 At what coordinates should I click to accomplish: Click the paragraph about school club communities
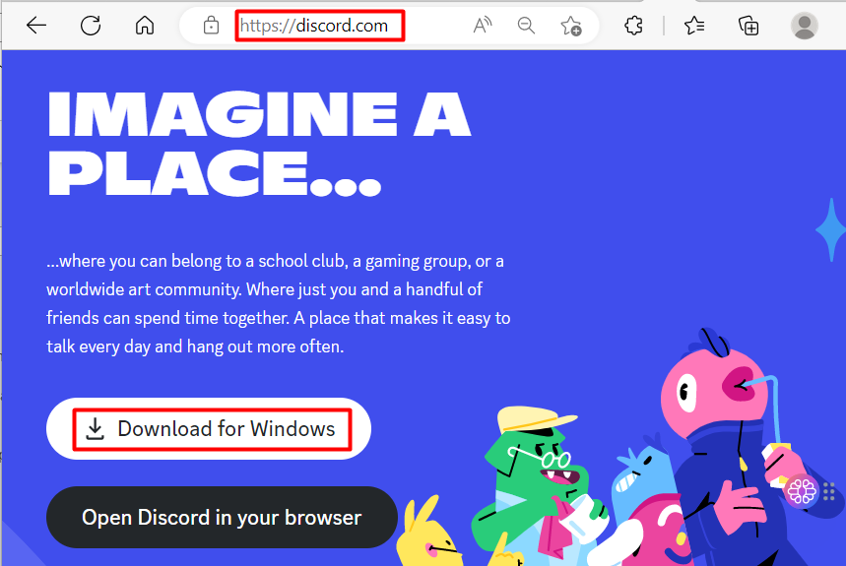(x=279, y=303)
